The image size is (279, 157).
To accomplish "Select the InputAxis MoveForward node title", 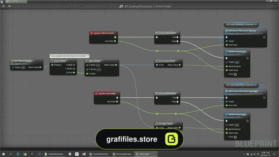I will tap(103, 33).
